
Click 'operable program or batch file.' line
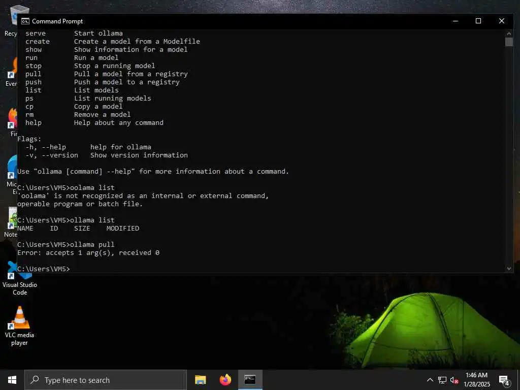click(80, 204)
